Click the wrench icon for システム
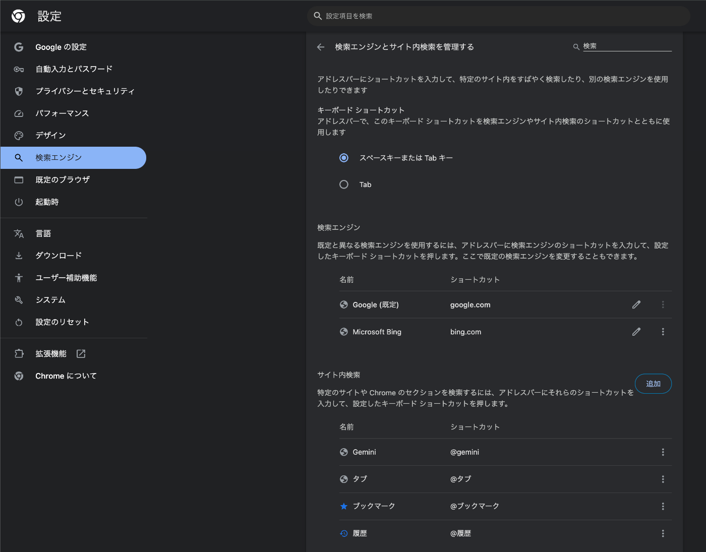706x552 pixels. (19, 300)
